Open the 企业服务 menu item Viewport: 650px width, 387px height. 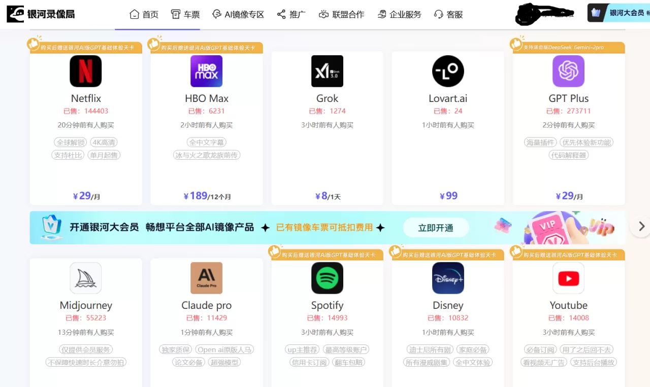[x=400, y=14]
